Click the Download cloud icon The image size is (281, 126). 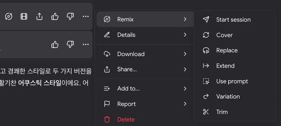[x=107, y=54]
